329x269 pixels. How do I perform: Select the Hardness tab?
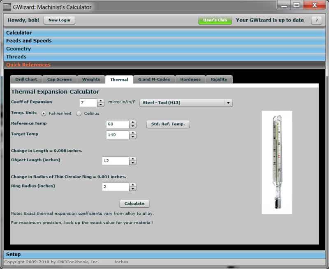click(191, 79)
